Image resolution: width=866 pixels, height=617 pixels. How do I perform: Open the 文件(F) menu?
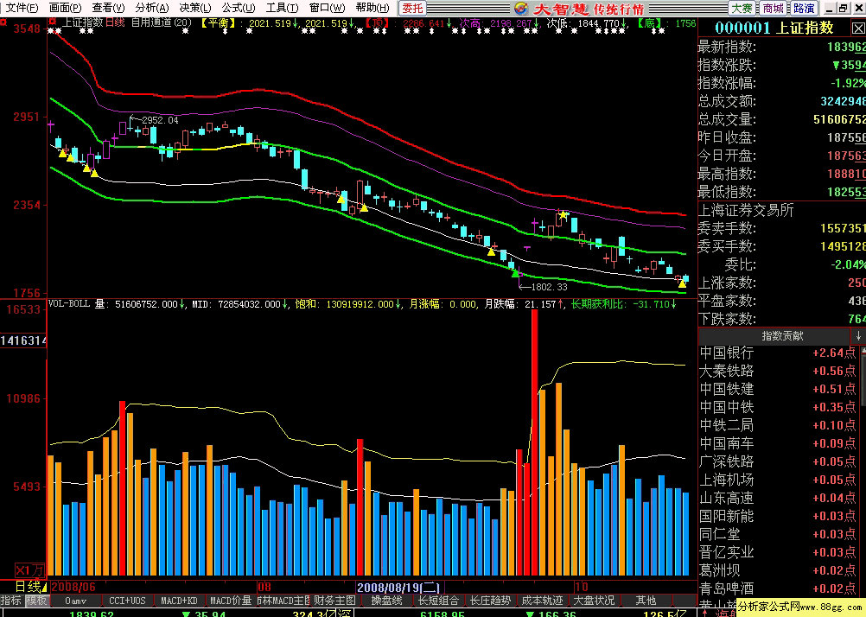click(22, 8)
